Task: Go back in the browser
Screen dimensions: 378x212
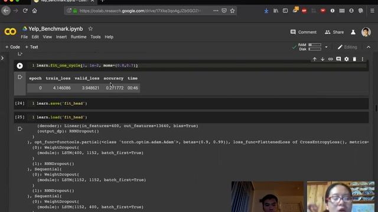Action: tap(6, 11)
